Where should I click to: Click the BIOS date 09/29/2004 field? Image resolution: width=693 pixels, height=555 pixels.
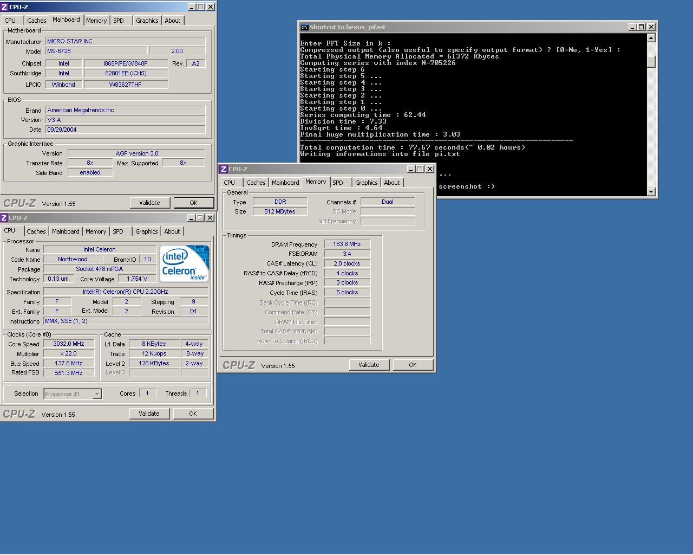click(x=126, y=130)
